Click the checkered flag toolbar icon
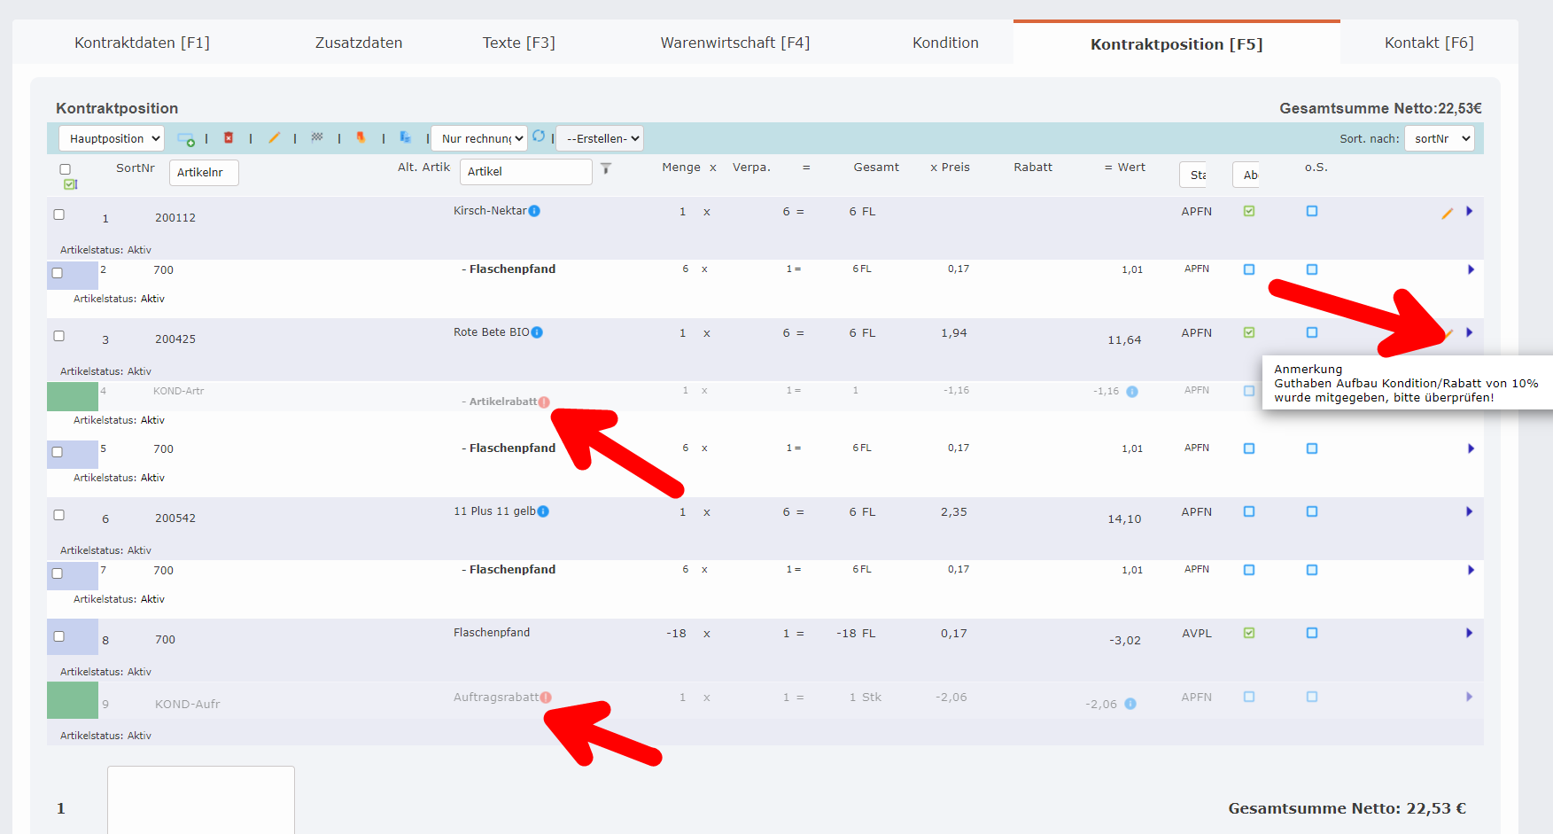Screen dimensions: 1553x834 point(317,137)
